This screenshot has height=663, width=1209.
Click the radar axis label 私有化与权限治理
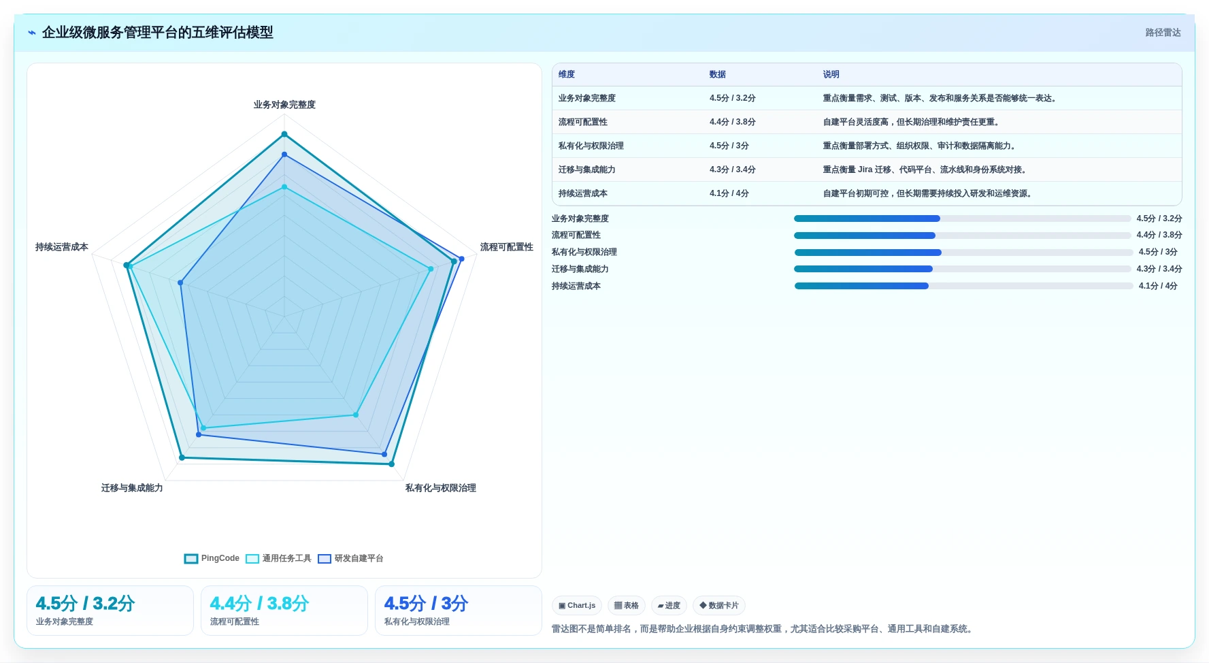[441, 488]
